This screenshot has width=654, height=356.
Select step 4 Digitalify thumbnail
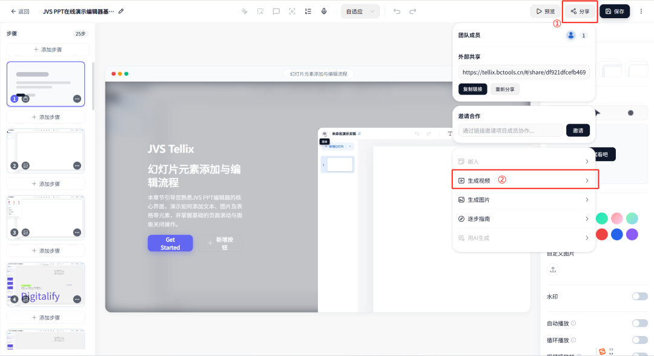[x=46, y=285]
